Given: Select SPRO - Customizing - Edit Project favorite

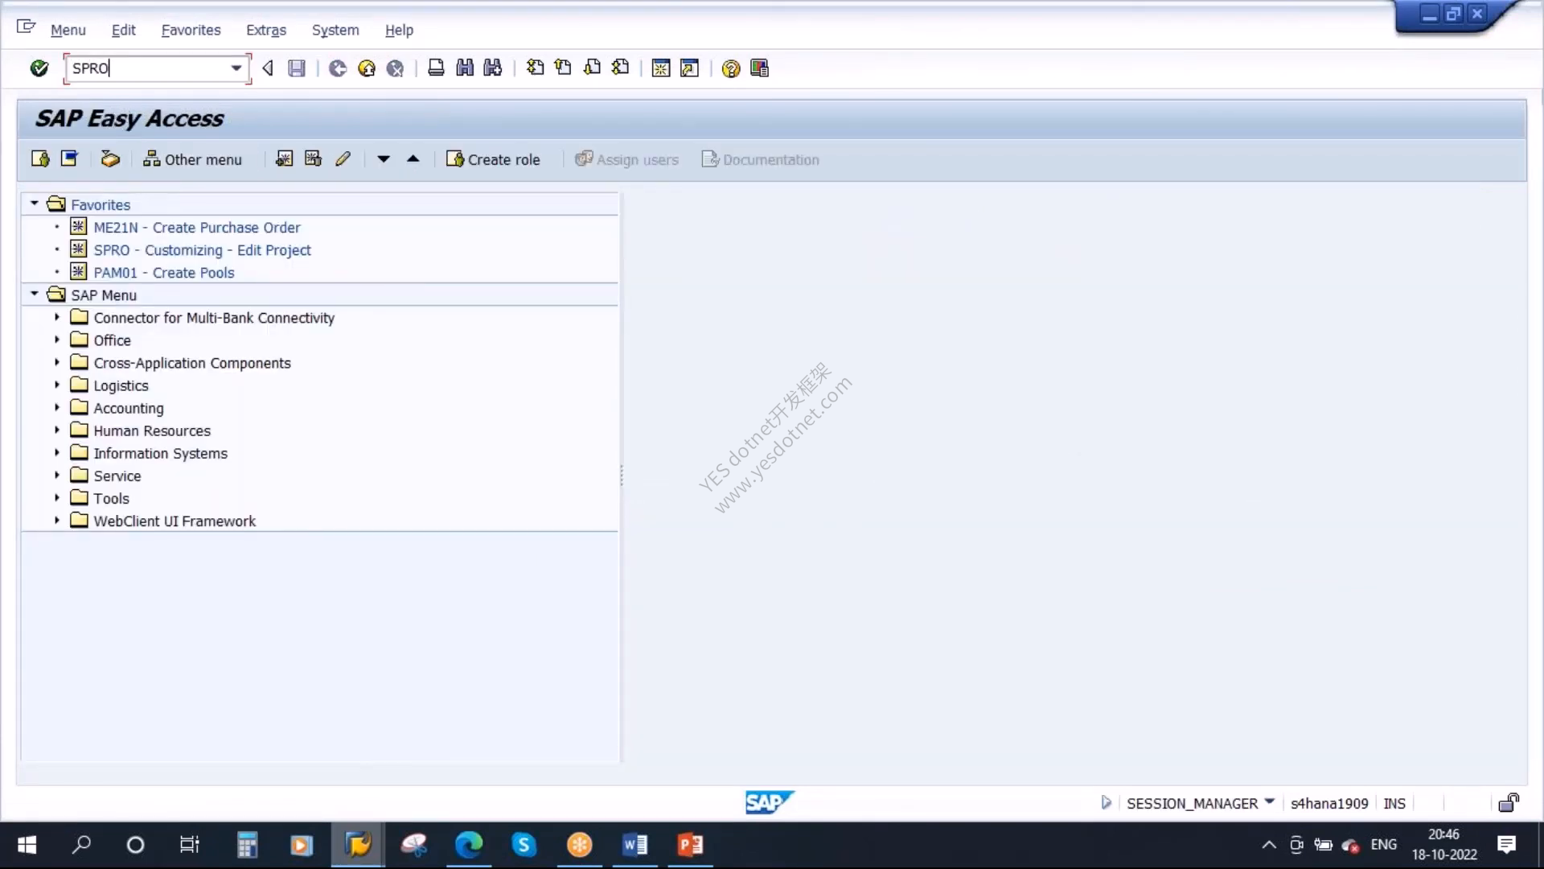Looking at the screenshot, I should (x=202, y=250).
